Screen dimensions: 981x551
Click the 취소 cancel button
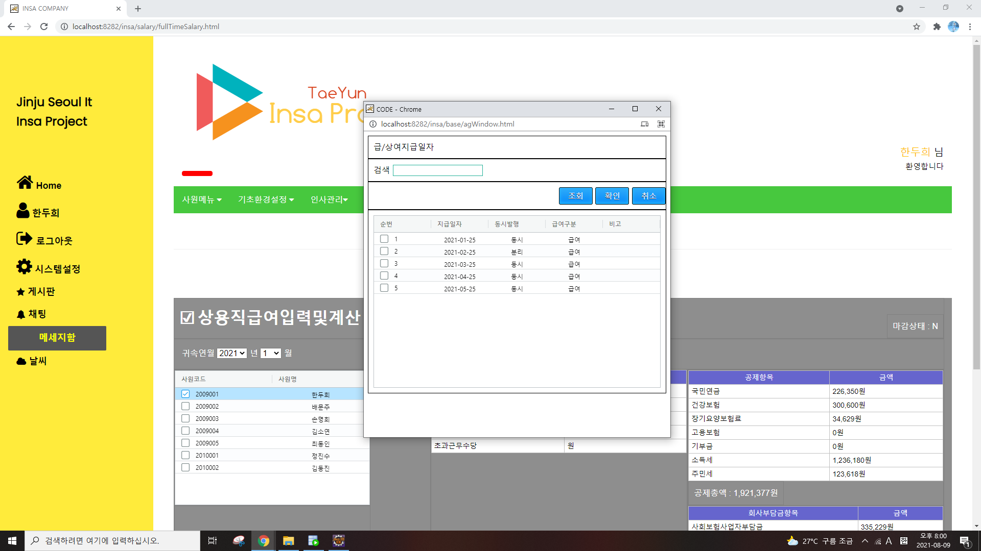[x=649, y=196]
